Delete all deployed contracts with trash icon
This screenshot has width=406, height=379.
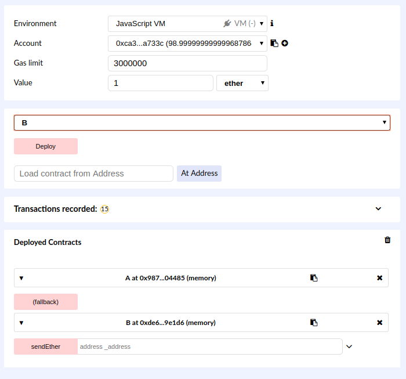click(x=387, y=240)
